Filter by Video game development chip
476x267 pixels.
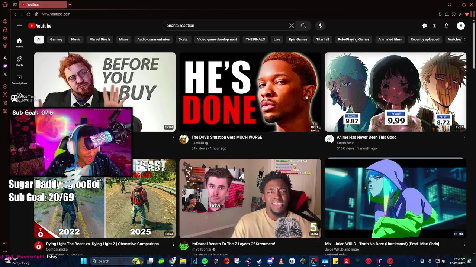point(217,39)
